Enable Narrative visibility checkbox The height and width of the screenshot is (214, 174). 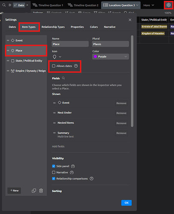point(54,172)
